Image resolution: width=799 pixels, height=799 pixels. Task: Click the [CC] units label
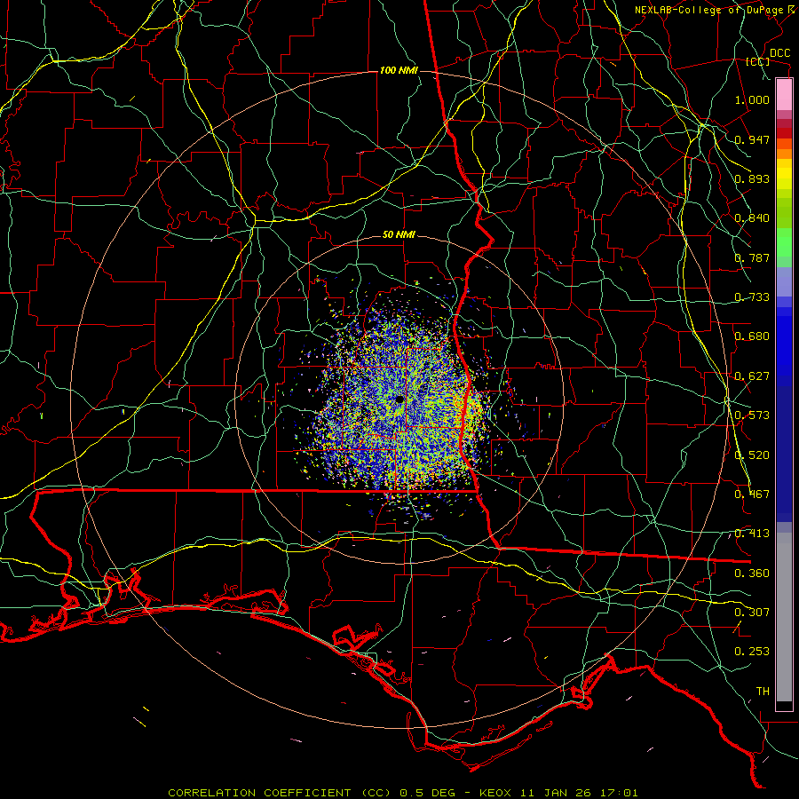pyautogui.click(x=758, y=61)
